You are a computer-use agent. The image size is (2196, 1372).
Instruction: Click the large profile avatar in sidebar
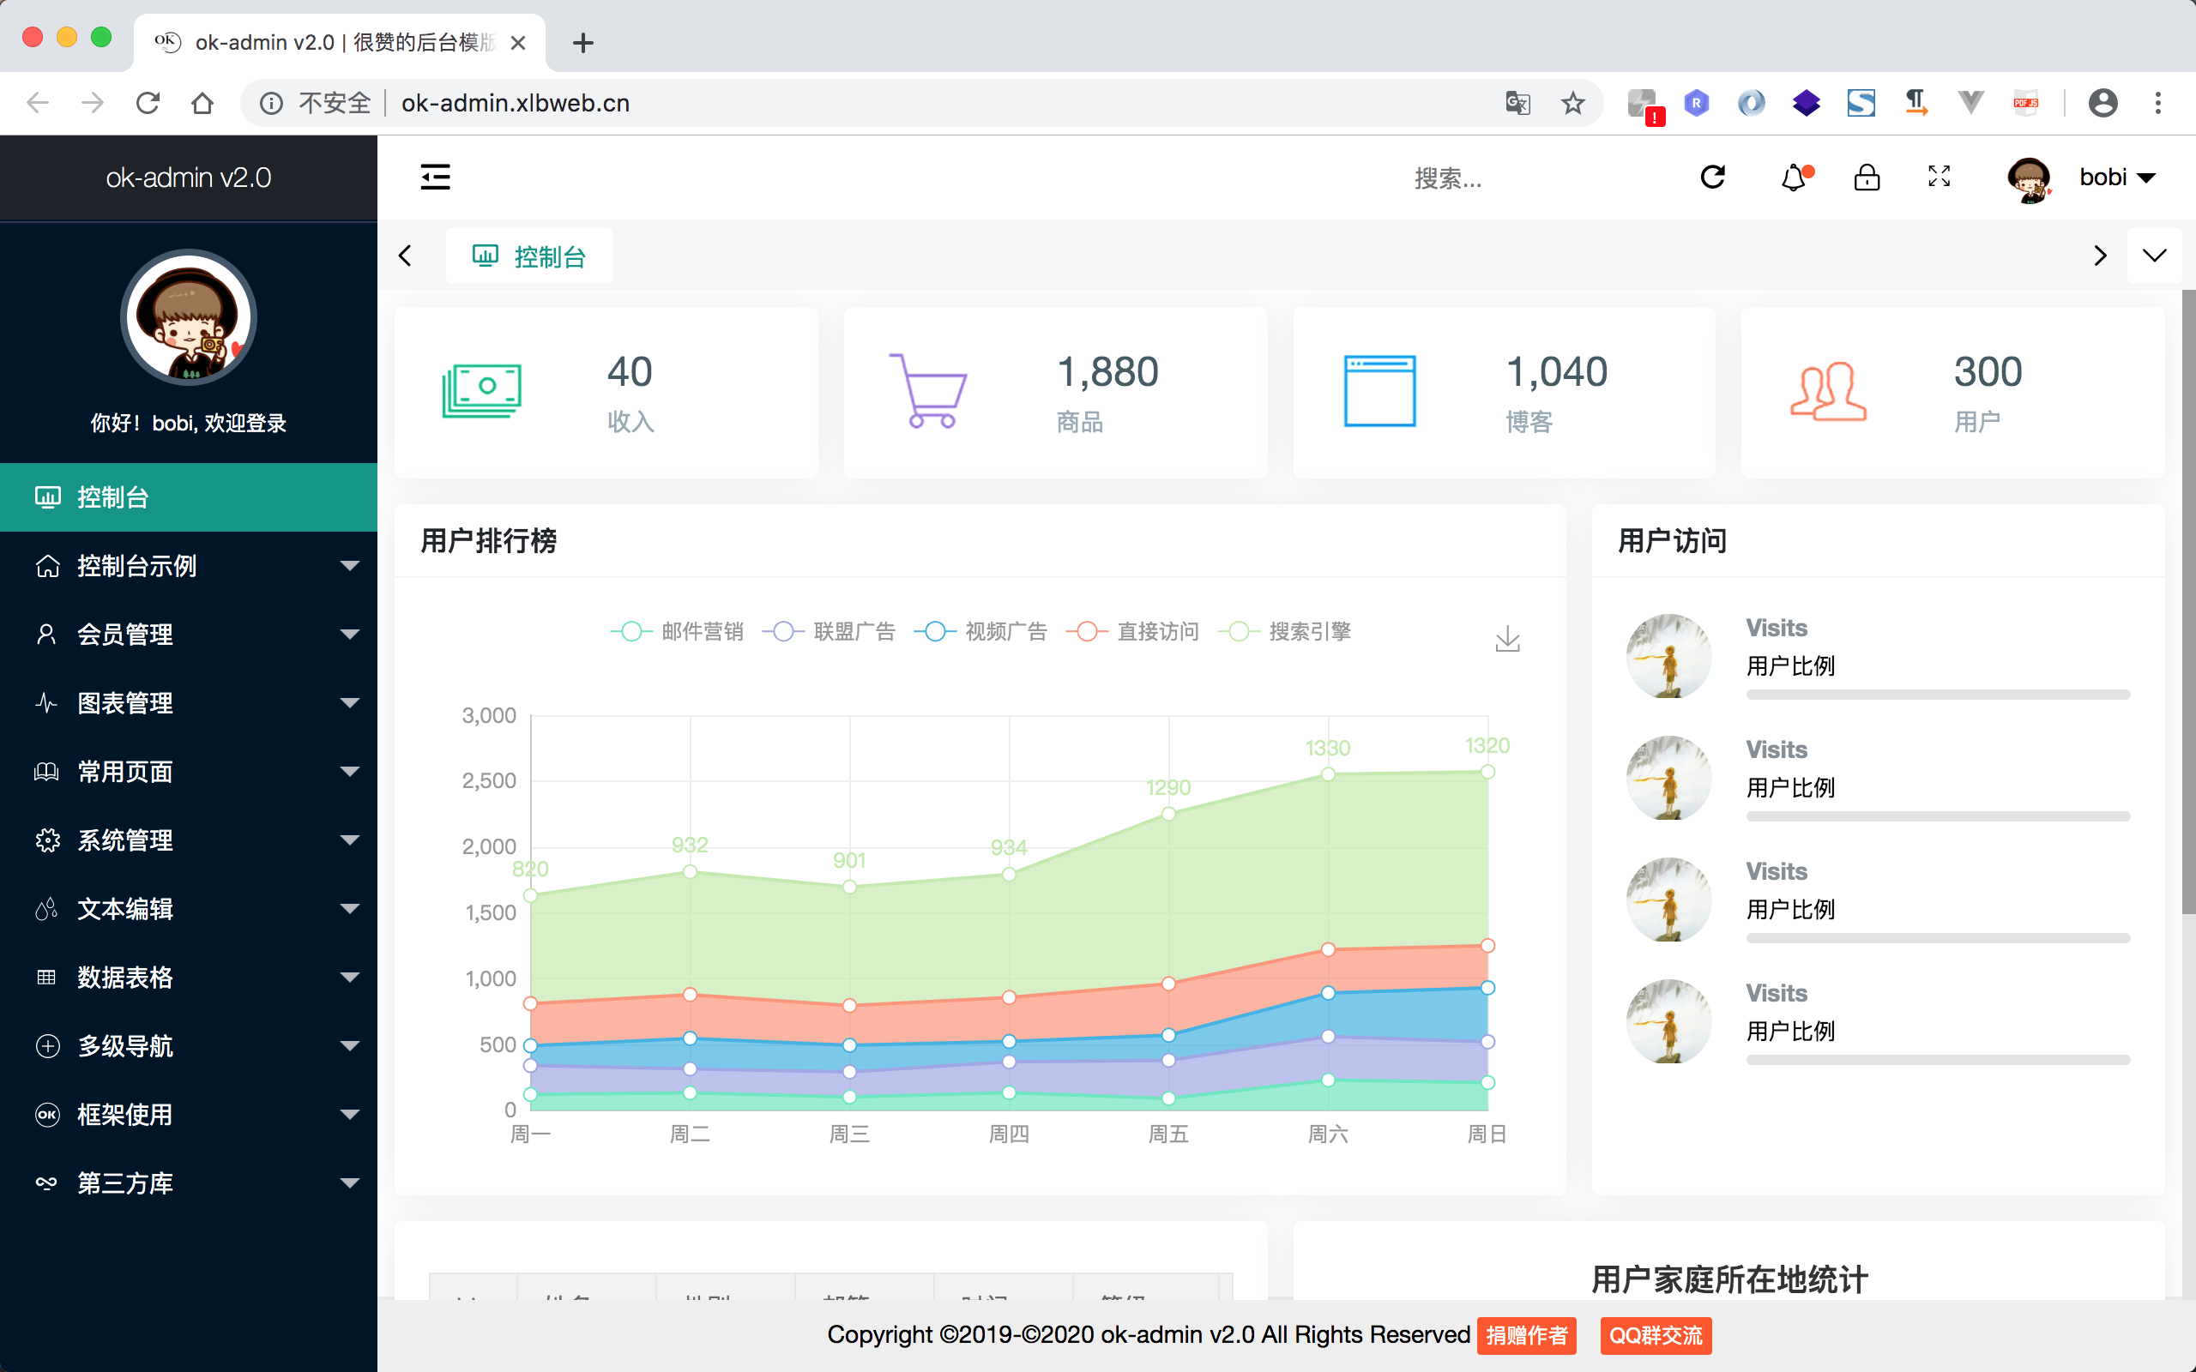coord(189,317)
